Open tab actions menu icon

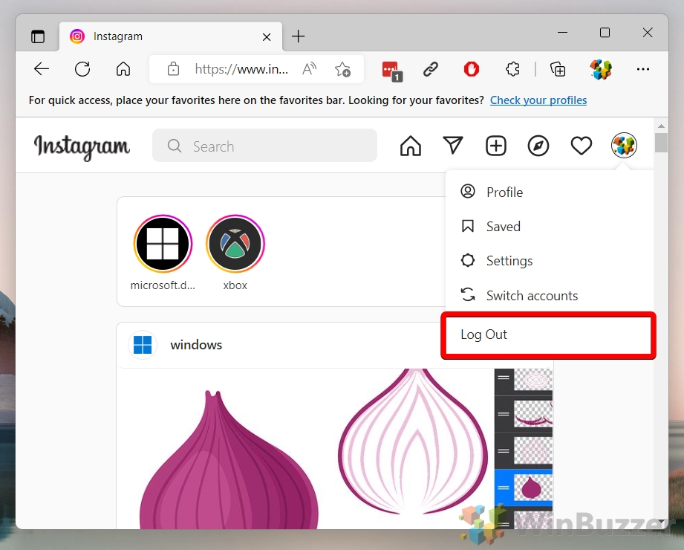pos(38,36)
